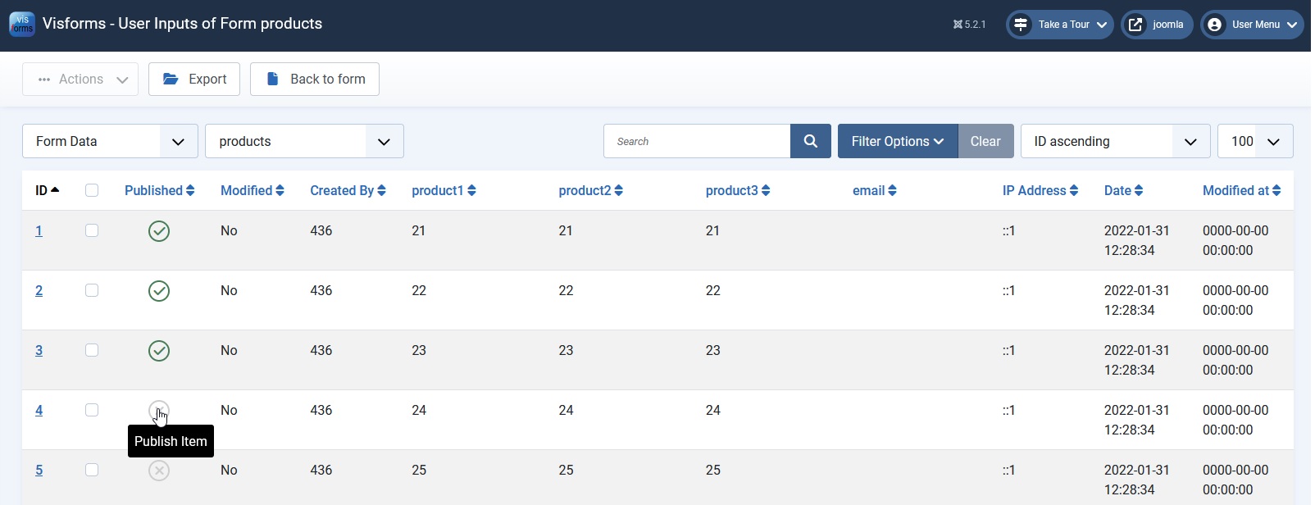The height and width of the screenshot is (505, 1315).
Task: Sort by the Modified column header
Action: [253, 190]
